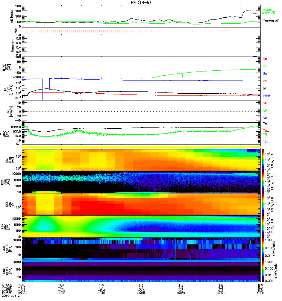This screenshot has height=301, width=282.
Task: Click the "-40" tick on the Vi axis
Action: 18,120
